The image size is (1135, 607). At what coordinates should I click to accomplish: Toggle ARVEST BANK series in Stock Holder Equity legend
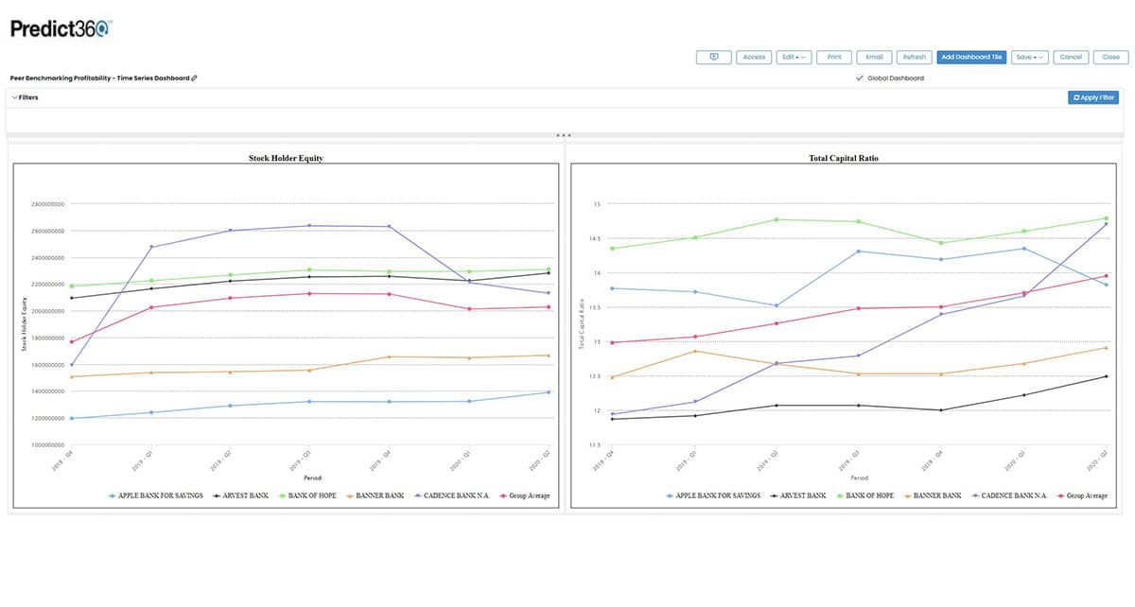coord(218,494)
